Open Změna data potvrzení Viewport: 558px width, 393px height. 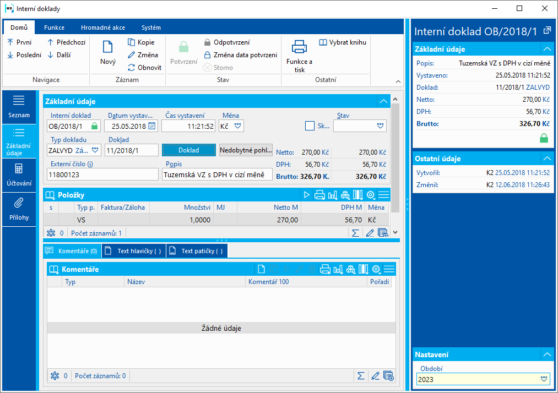tap(240, 55)
